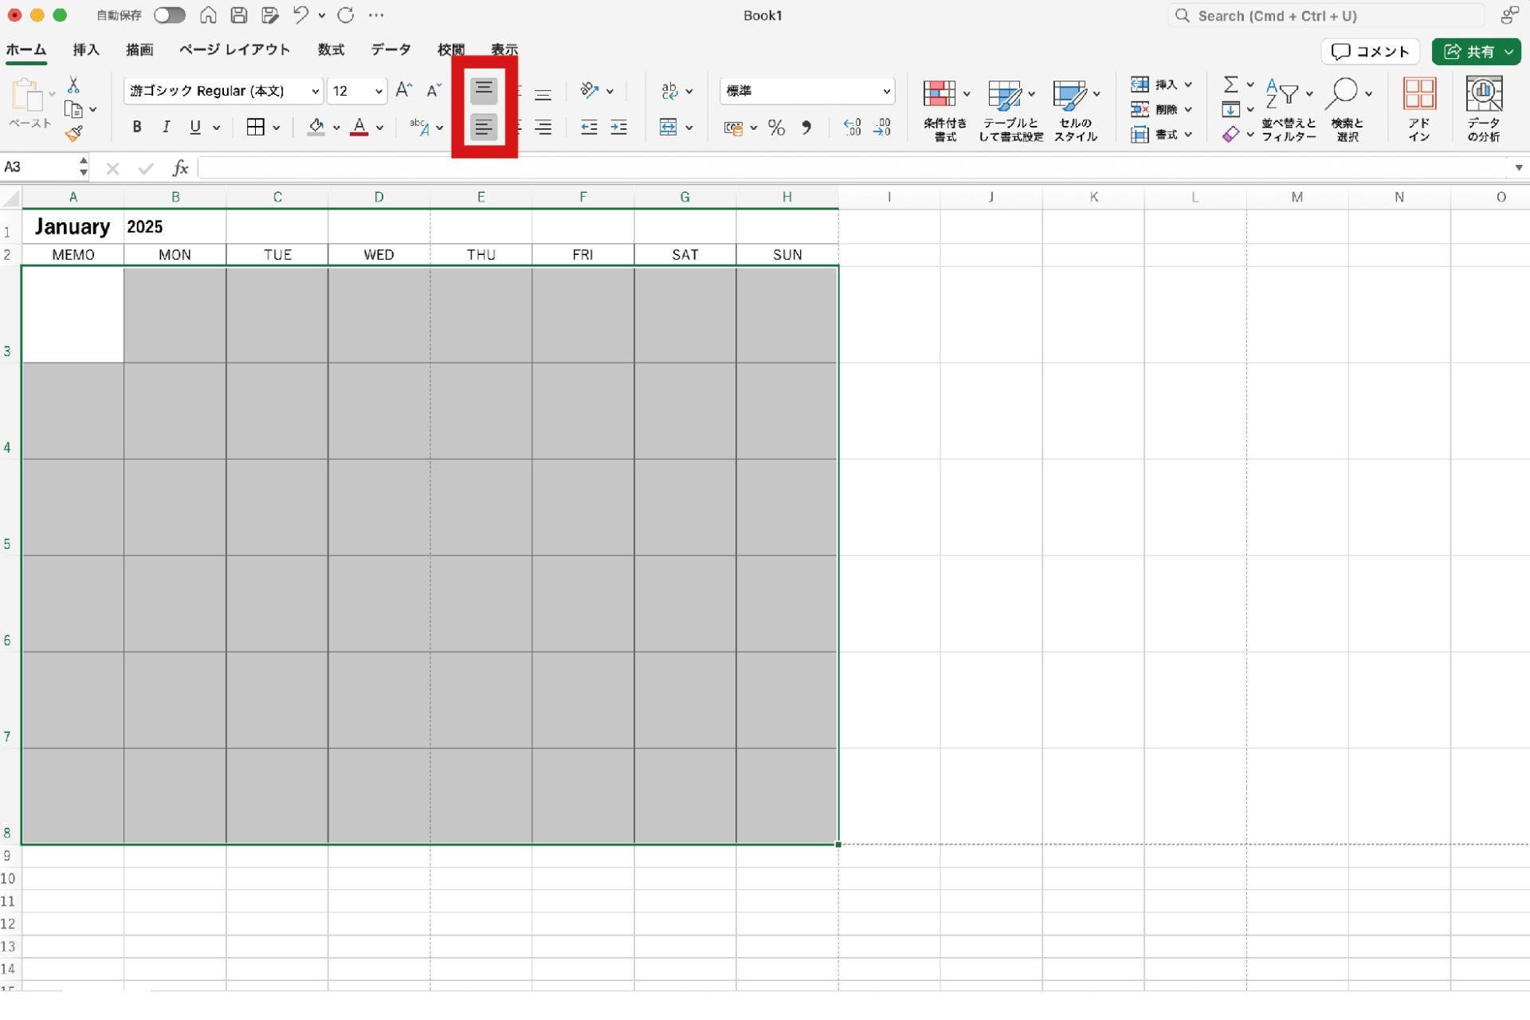Open the font name dropdown
1530x1020 pixels.
click(x=315, y=91)
